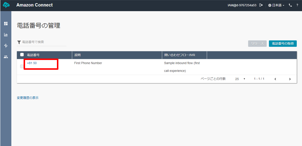Open the dashboard icon in the sidebar

point(6,24)
